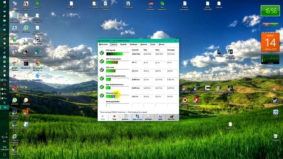Select the CPU Temperature current value field

(x=137, y=62)
